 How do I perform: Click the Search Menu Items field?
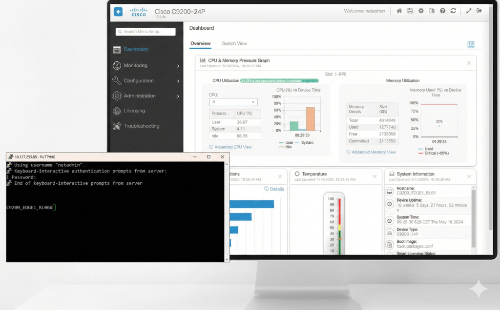coord(146,32)
